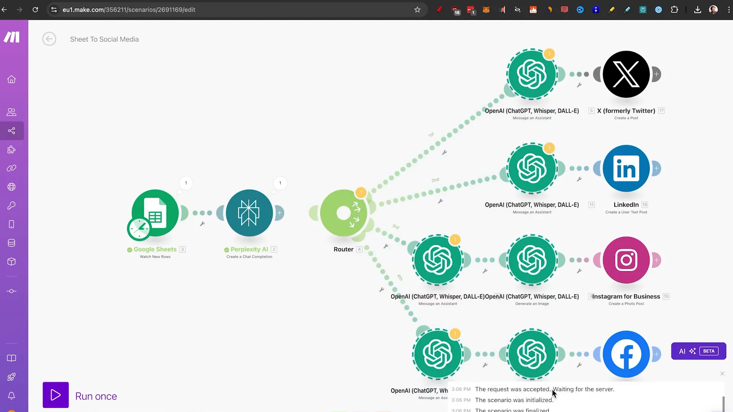
Task: Click the '2nd' route label on router
Action: click(435, 180)
